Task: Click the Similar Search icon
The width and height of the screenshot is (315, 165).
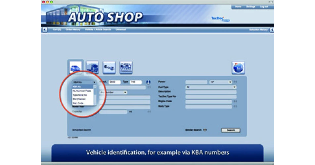Action: click(x=205, y=130)
